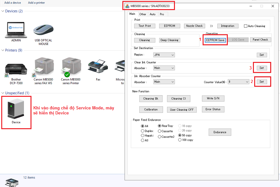Open Ink Absorber Counter Absorber dropdown
The height and width of the screenshot is (187, 280).
[164, 82]
